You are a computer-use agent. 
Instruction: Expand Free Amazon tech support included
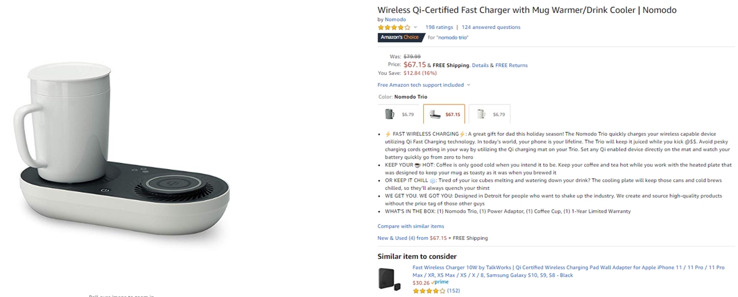click(x=424, y=85)
